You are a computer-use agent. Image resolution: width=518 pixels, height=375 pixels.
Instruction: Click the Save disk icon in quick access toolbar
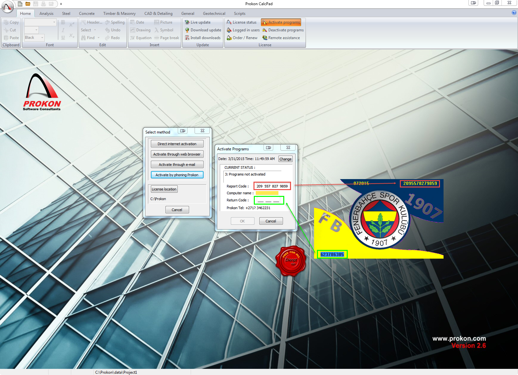(x=36, y=4)
